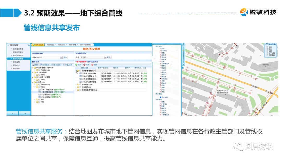Click the 规划用地 service tree item
The width and height of the screenshot is (282, 159).
pyautogui.click(x=46, y=97)
